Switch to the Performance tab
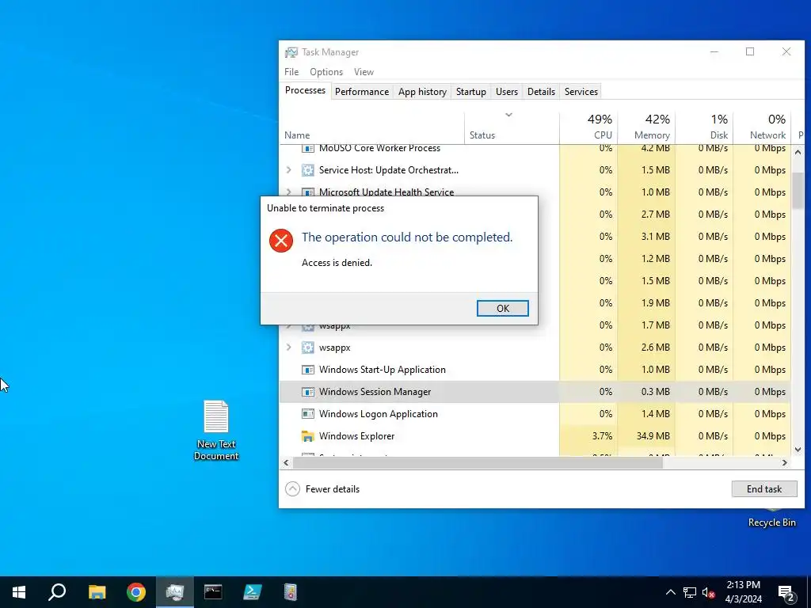The image size is (811, 608). [x=361, y=92]
